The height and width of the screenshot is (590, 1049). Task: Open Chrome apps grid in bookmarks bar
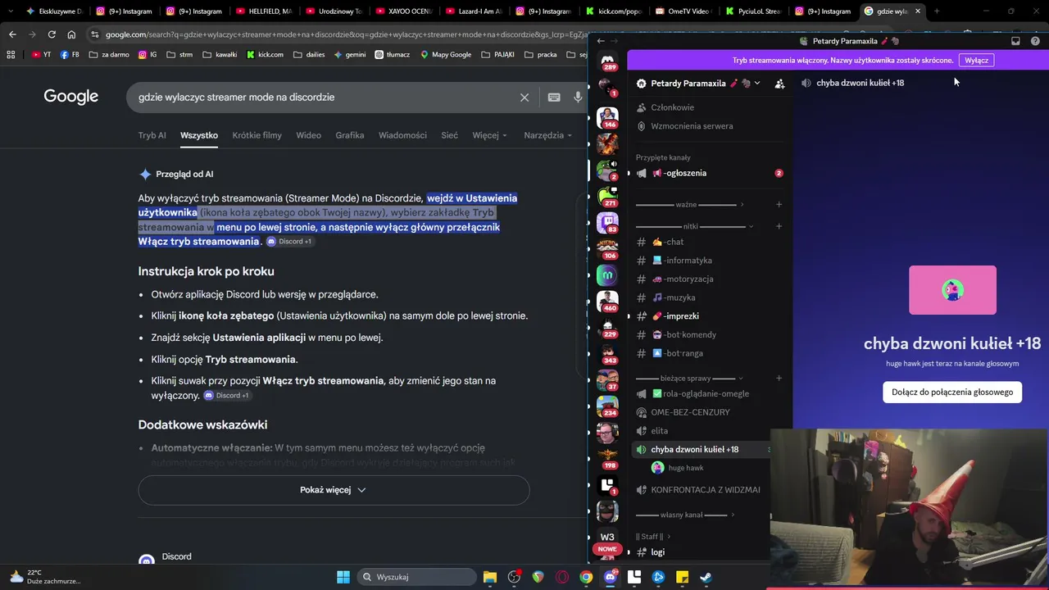coord(11,55)
